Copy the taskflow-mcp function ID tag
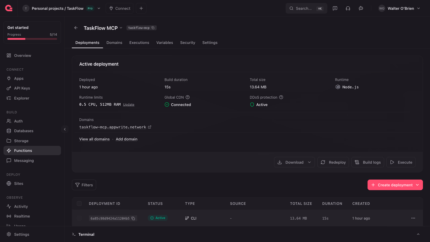The height and width of the screenshot is (242, 430). (x=141, y=28)
